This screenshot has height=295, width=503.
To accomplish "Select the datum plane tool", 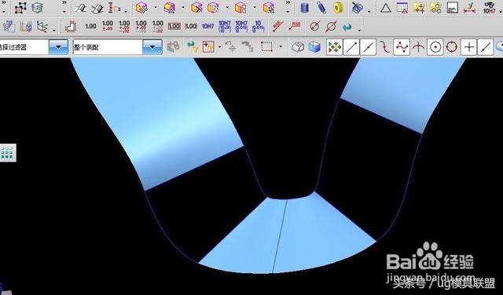I will pyautogui.click(x=80, y=8).
